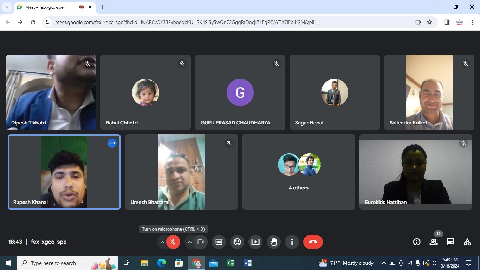Expand audio settings arrow beside microphone
This screenshot has height=270, width=480.
click(x=162, y=242)
